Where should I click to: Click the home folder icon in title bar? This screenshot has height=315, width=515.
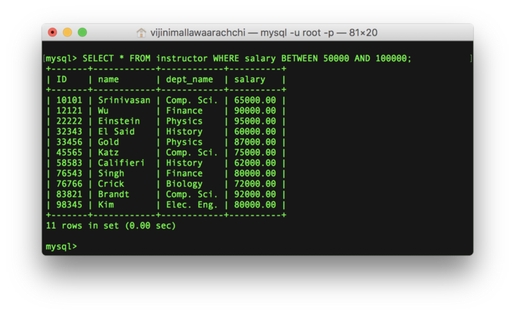142,32
